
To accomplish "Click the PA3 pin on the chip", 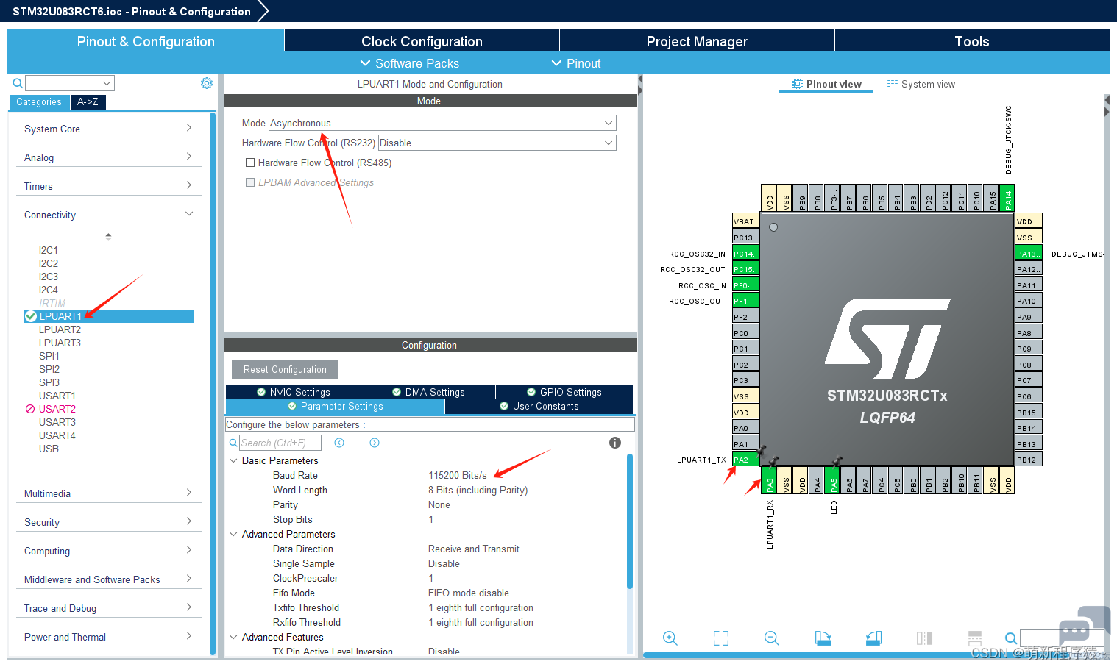I will pyautogui.click(x=770, y=480).
